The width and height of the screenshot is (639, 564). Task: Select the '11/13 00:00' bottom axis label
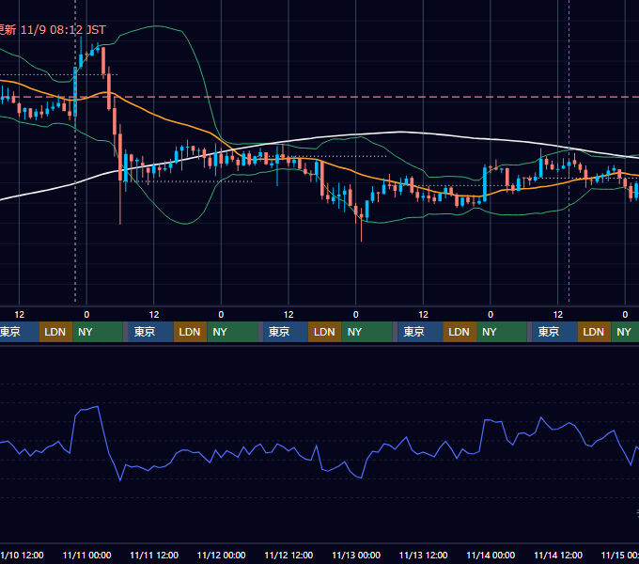pyautogui.click(x=356, y=555)
